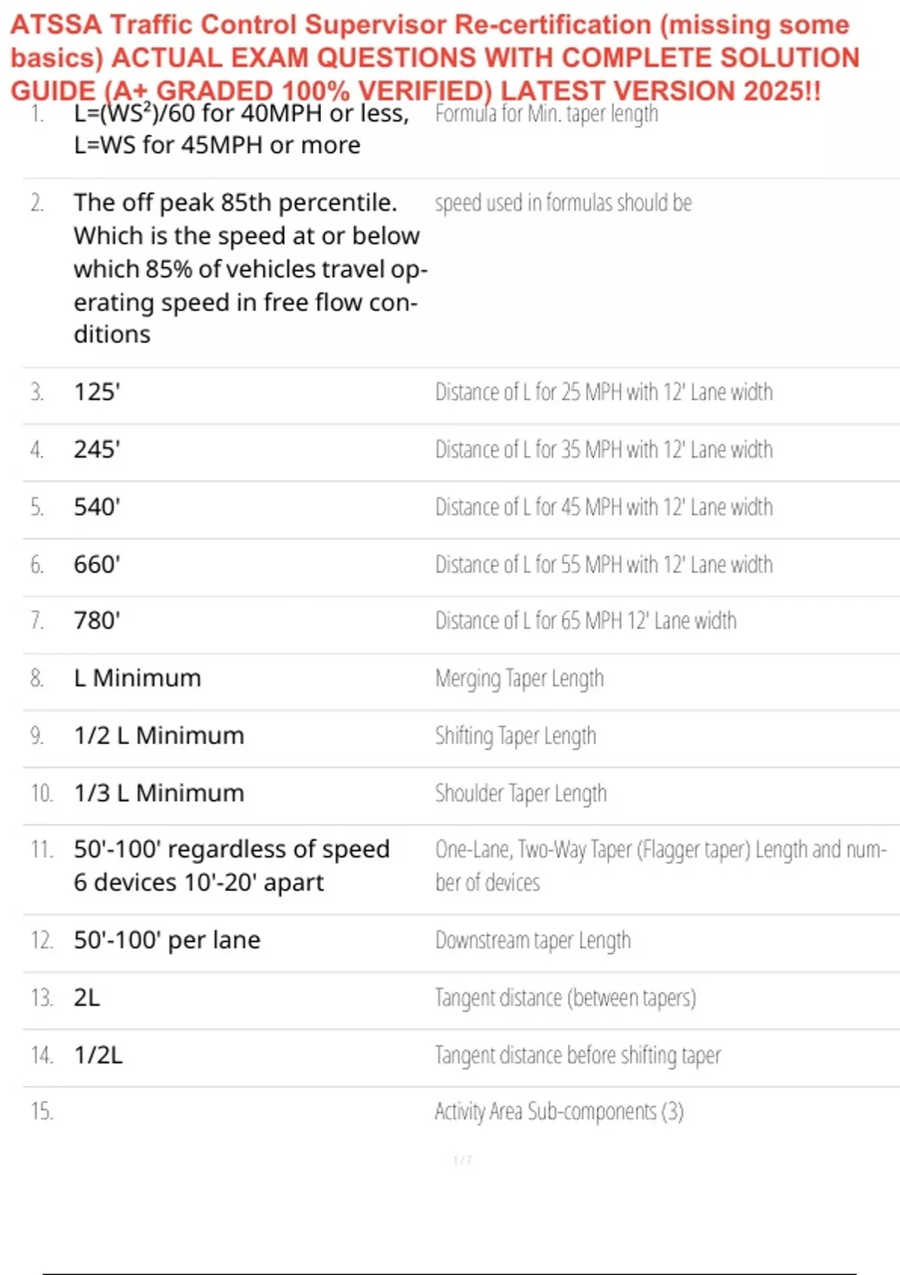The image size is (900, 1275).
Task: Click 'Tangent distance before shifting taper' text
Action: [x=577, y=1056]
